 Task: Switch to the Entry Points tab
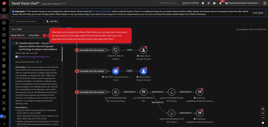34,35
